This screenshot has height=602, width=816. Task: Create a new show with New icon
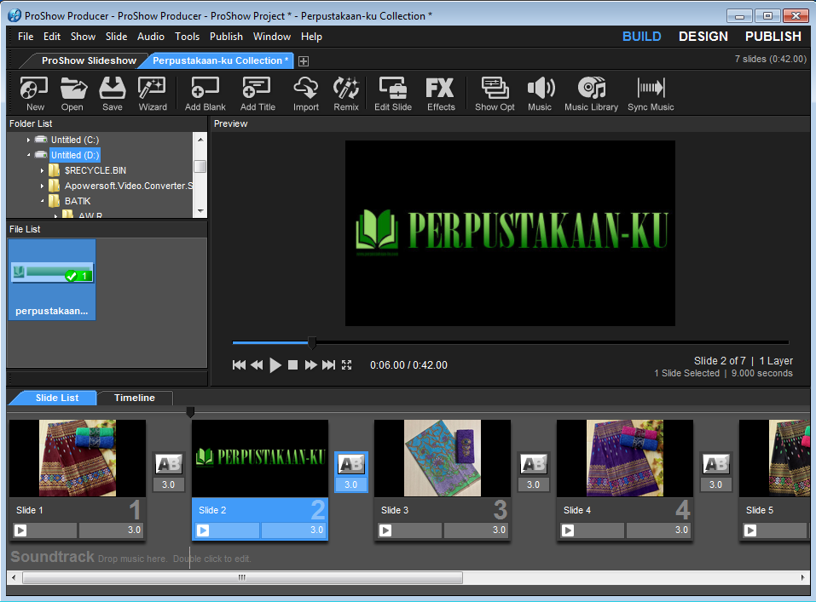point(34,94)
